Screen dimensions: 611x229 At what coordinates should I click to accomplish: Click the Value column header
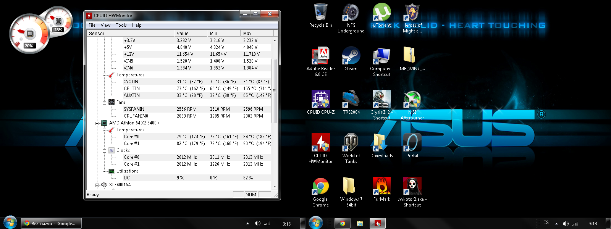click(190, 34)
